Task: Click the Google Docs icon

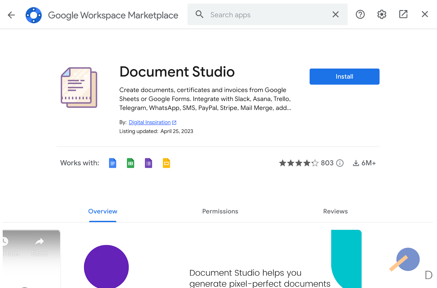Action: [113, 163]
